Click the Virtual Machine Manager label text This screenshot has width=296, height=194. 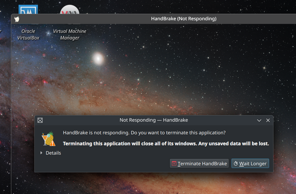[69, 34]
